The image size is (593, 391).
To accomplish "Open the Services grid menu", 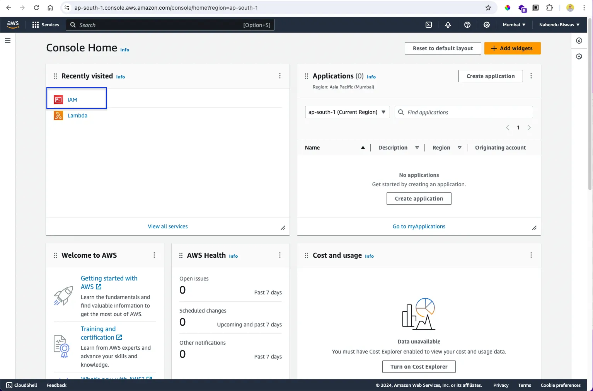I will tap(46, 25).
